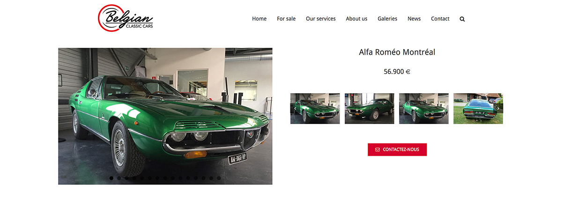Open the search magnifier icon

462,19
